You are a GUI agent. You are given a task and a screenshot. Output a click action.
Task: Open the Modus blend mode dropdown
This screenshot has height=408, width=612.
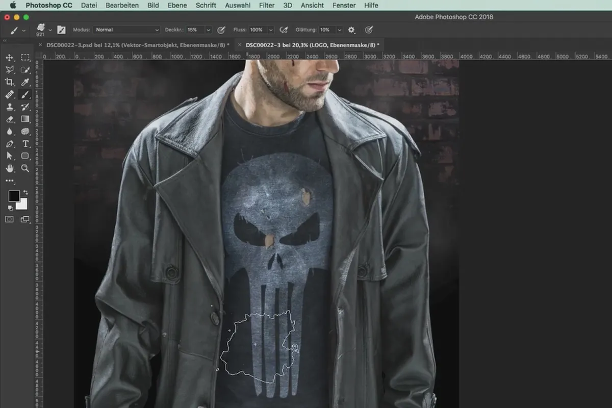(126, 30)
